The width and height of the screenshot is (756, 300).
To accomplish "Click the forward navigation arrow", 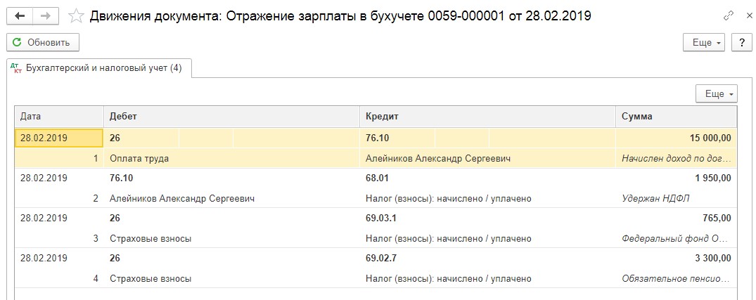I will point(46,15).
